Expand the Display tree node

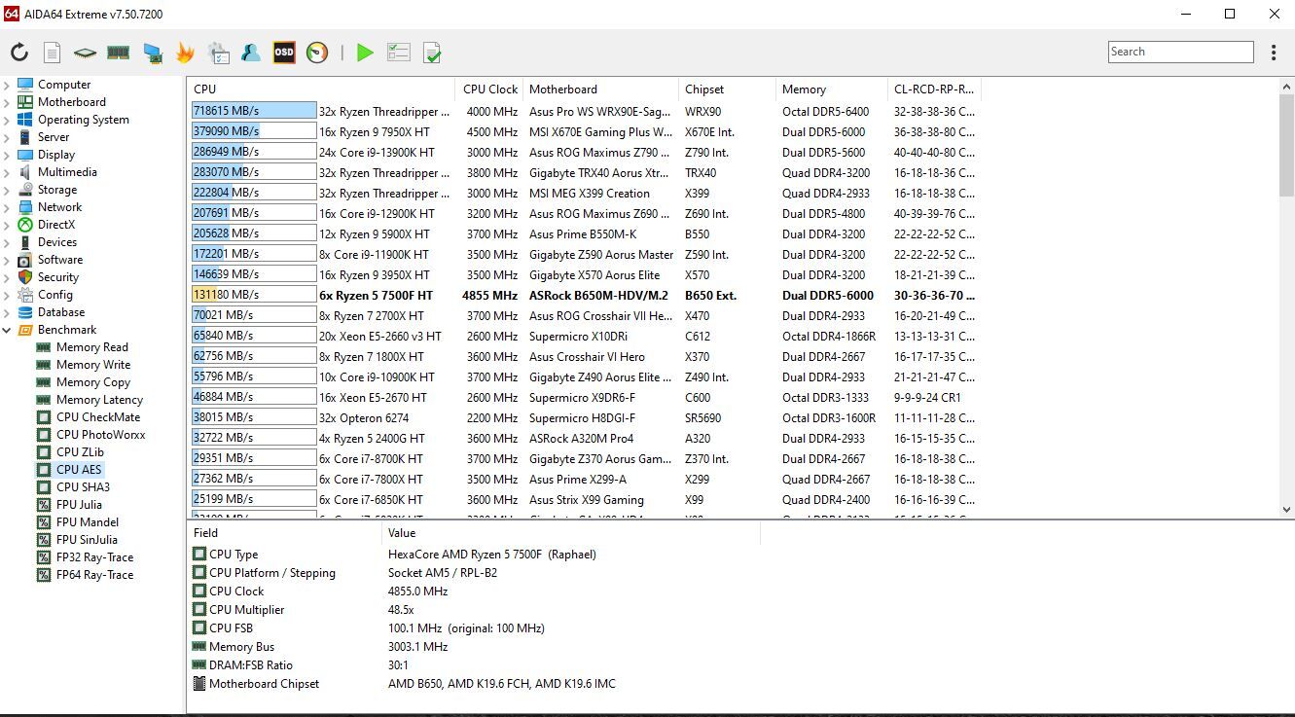[x=7, y=155]
